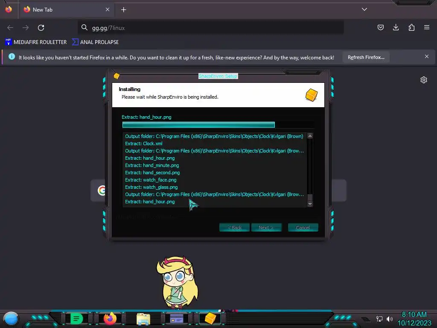Screen dimensions: 437x328
Task: Click the volume speaker tray icon
Action: (x=389, y=319)
